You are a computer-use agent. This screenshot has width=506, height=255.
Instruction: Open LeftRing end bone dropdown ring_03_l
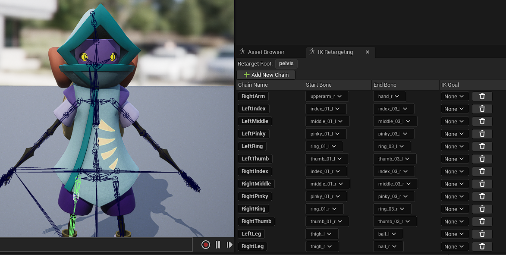pos(392,146)
